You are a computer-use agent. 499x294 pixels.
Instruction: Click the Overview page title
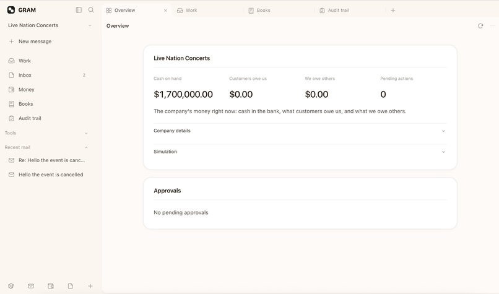tap(118, 26)
